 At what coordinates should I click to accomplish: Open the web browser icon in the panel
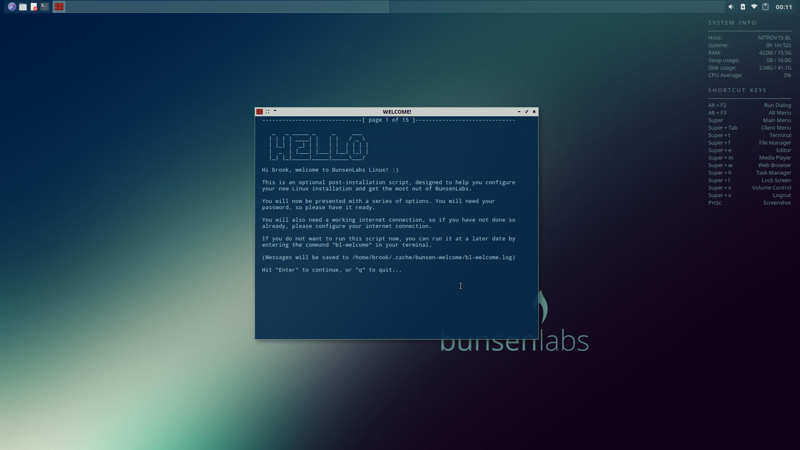(12, 7)
